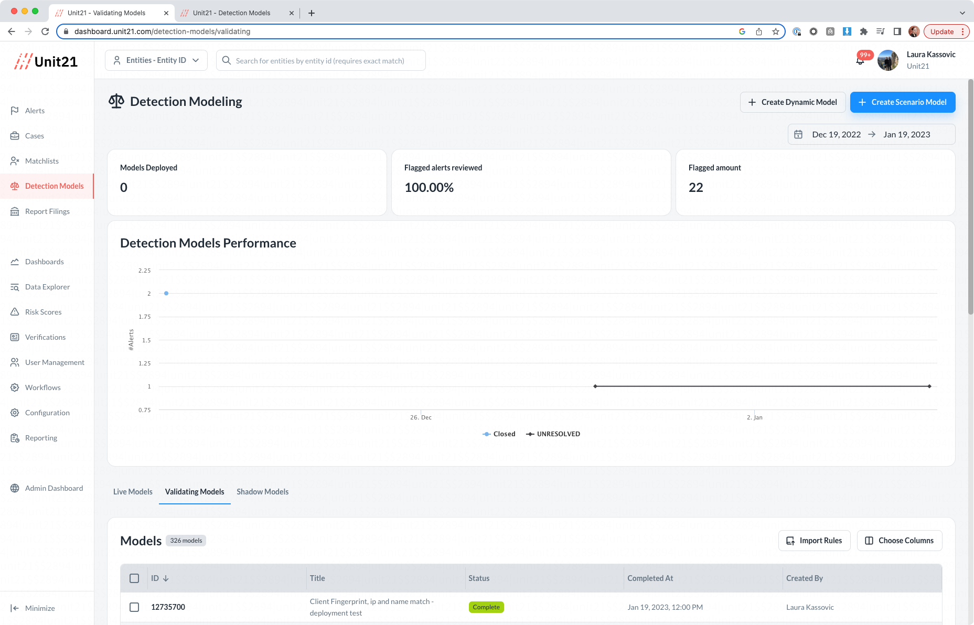Click the Risk Scores warning icon
This screenshot has height=625, width=974.
pos(15,312)
